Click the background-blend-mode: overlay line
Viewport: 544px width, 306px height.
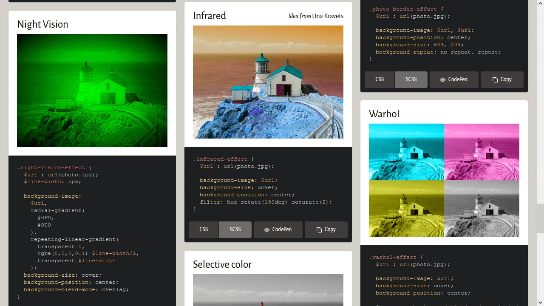[76, 289]
